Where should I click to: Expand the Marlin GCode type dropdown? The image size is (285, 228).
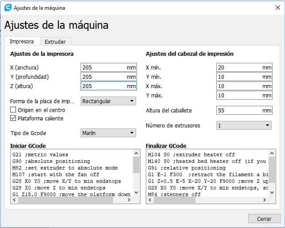[x=109, y=133]
